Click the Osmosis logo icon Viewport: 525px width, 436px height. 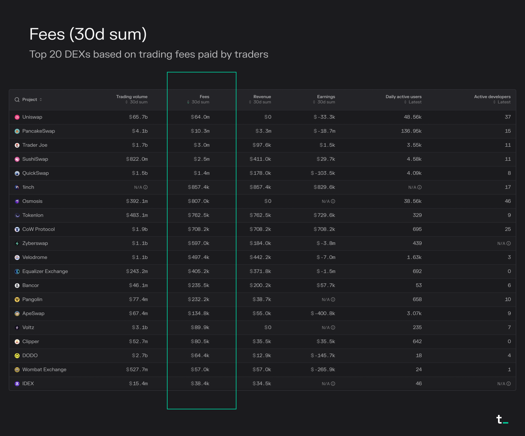[17, 201]
